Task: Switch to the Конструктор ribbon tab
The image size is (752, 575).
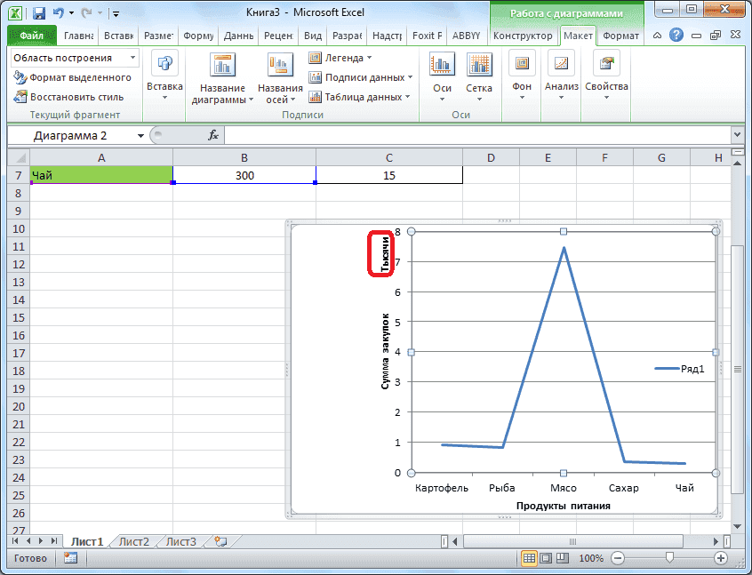Action: point(524,36)
